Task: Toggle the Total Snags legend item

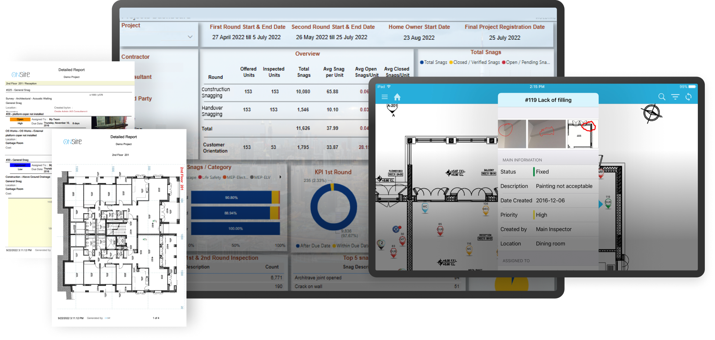Action: [x=434, y=62]
